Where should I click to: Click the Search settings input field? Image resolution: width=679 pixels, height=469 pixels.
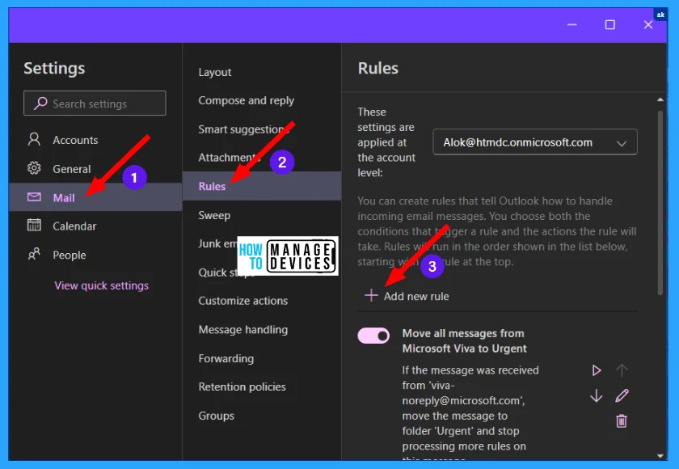pos(95,104)
